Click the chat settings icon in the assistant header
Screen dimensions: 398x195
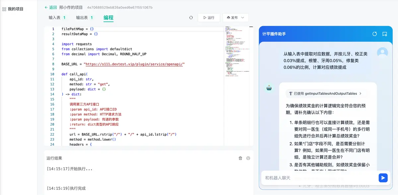point(385,34)
